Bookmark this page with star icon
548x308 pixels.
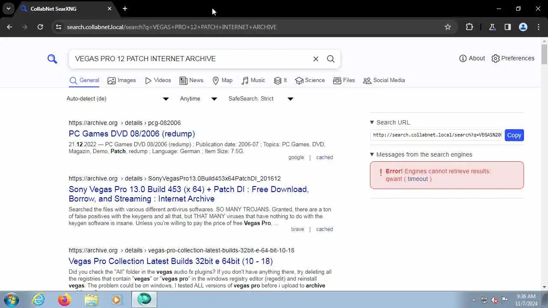click(x=448, y=27)
